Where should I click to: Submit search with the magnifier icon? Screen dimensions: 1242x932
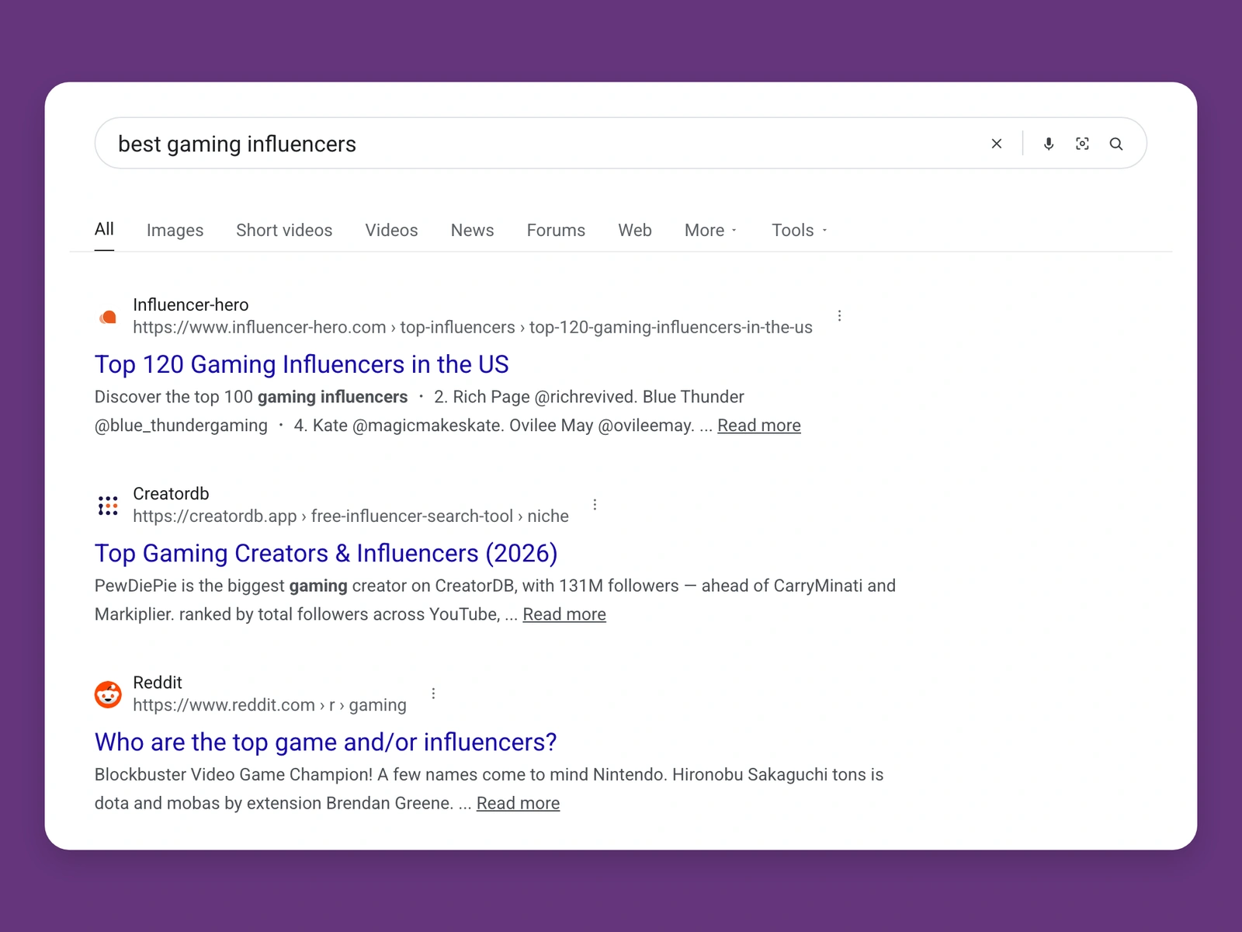coord(1116,144)
